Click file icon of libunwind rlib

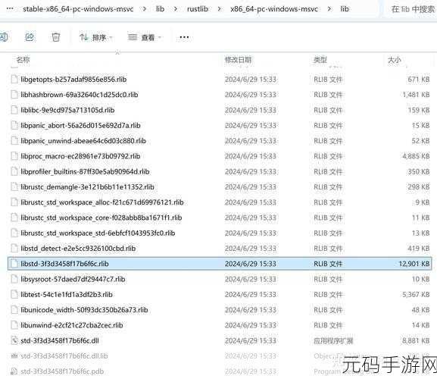[14, 325]
